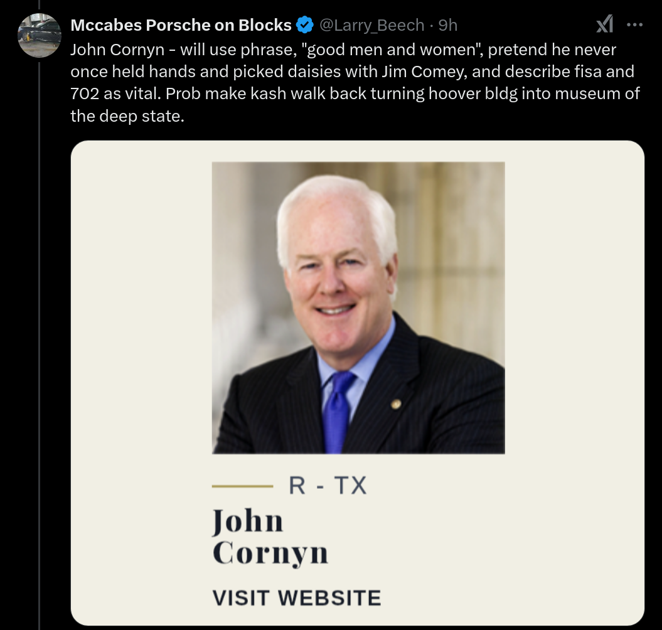Open the 9h tweet timestamp
This screenshot has width=662, height=630.
447,25
